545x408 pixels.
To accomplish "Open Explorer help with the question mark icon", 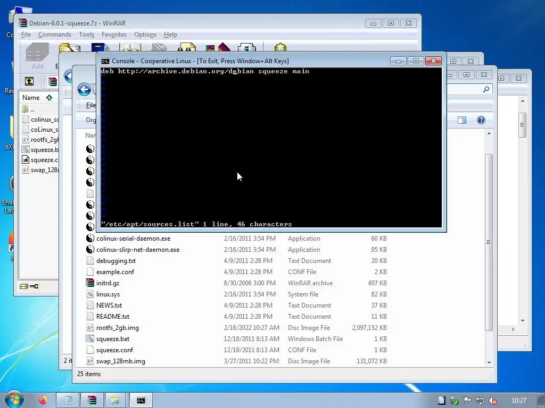I will pos(481,120).
